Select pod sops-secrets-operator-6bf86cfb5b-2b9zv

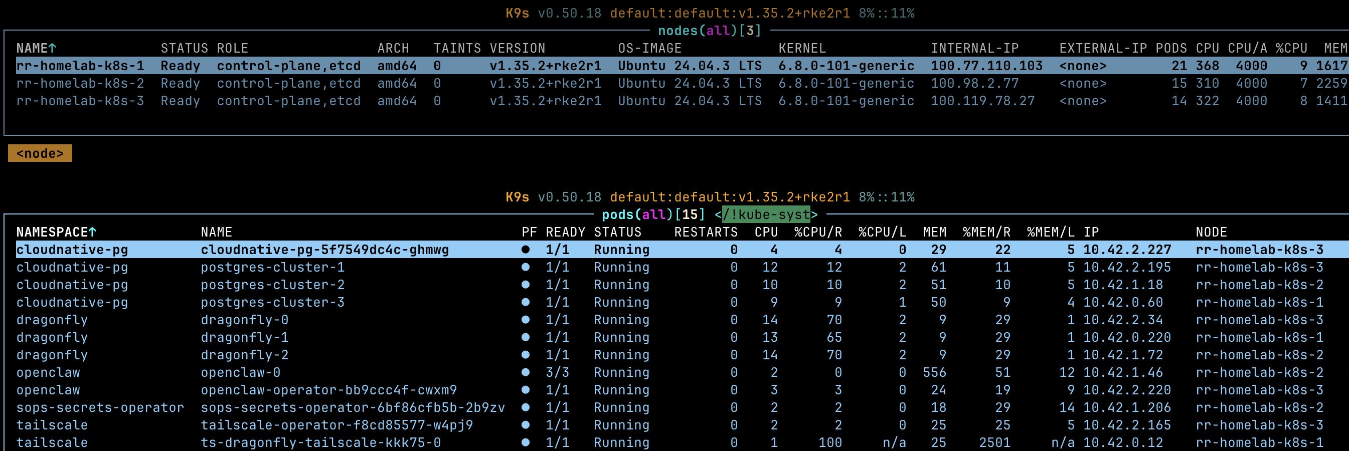pyautogui.click(x=683, y=407)
